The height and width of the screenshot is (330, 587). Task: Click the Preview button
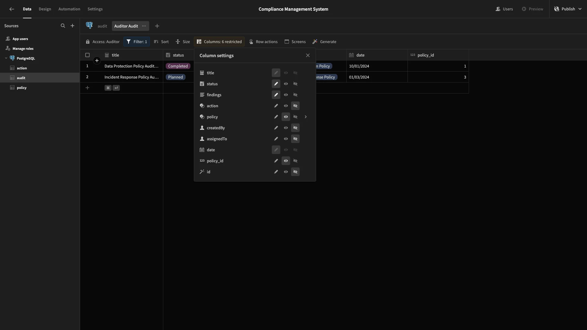(532, 9)
